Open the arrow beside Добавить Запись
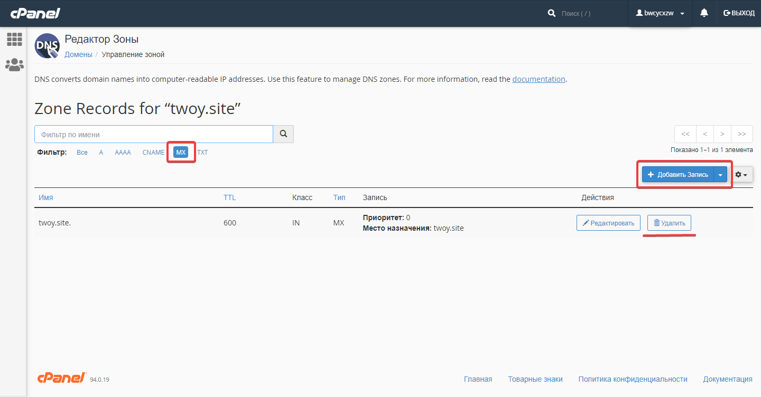Viewport: 761px width, 397px height. pyautogui.click(x=720, y=174)
